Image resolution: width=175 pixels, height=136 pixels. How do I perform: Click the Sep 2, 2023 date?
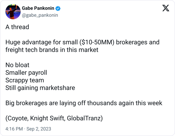click(39, 129)
